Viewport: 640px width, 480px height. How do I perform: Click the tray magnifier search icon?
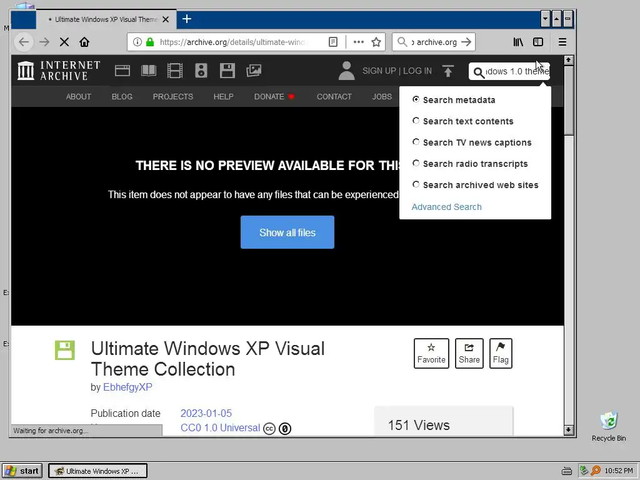[x=596, y=471]
